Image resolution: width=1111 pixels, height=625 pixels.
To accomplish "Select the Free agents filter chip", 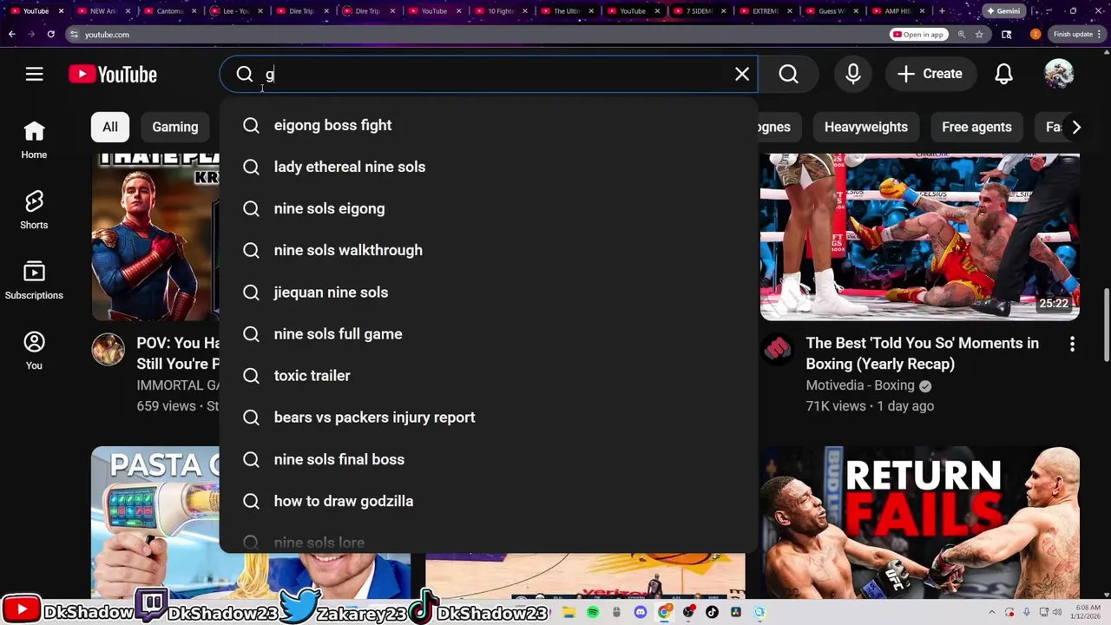I will [976, 127].
